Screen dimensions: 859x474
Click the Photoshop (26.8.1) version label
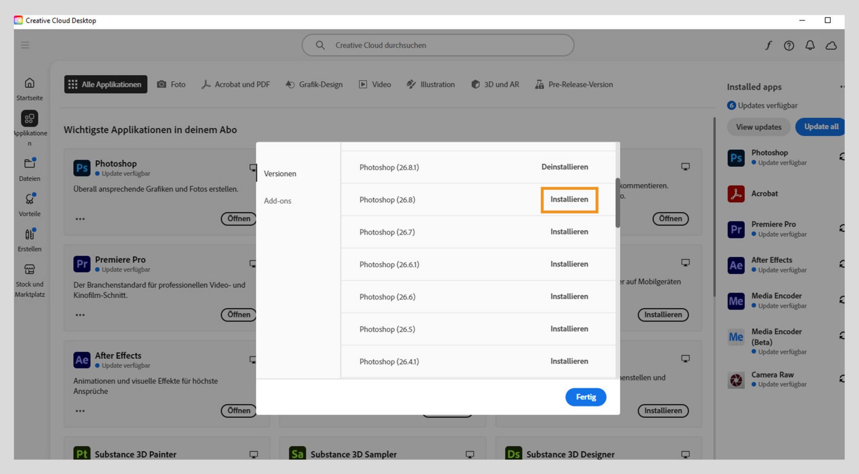[x=389, y=168]
